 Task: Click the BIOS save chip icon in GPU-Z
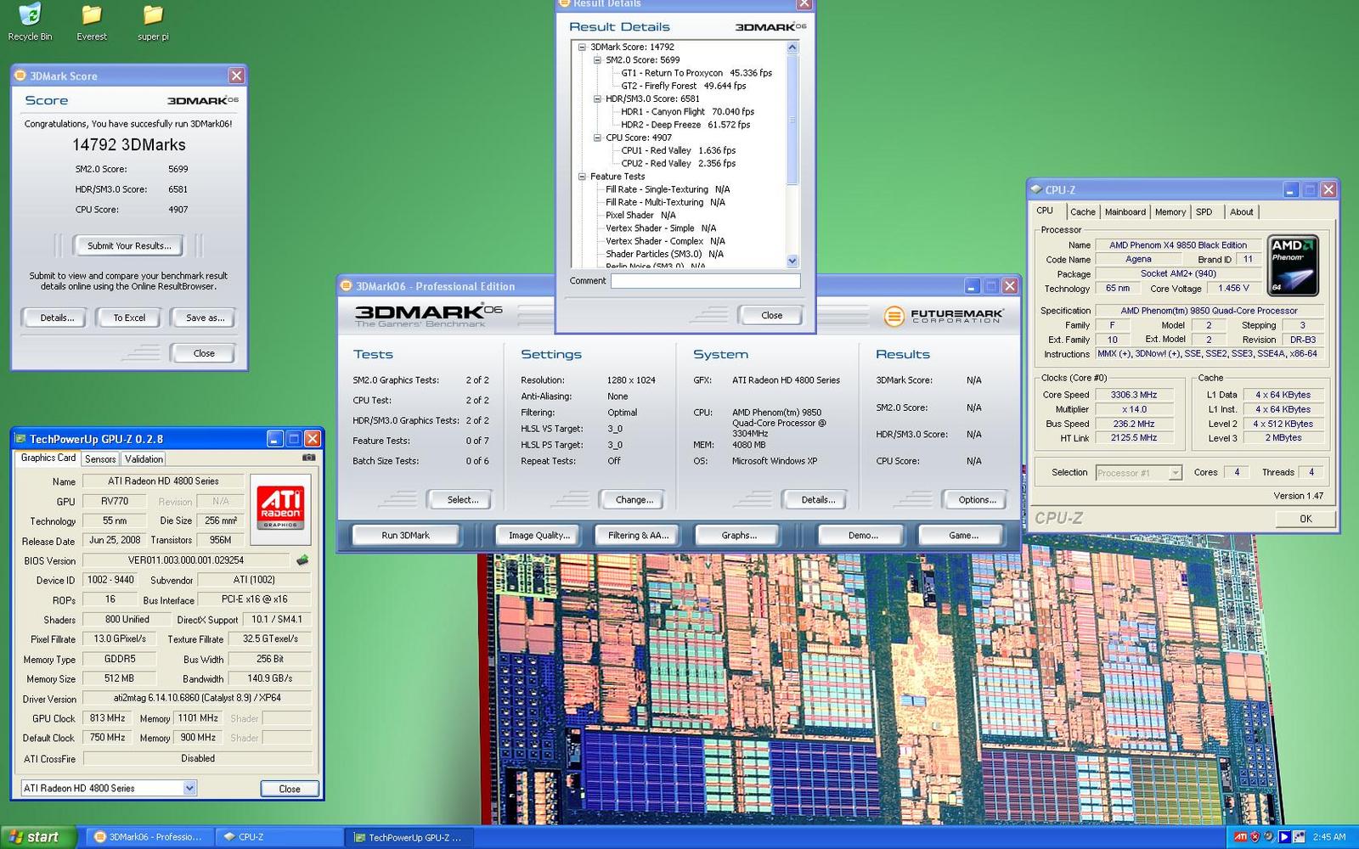coord(302,560)
